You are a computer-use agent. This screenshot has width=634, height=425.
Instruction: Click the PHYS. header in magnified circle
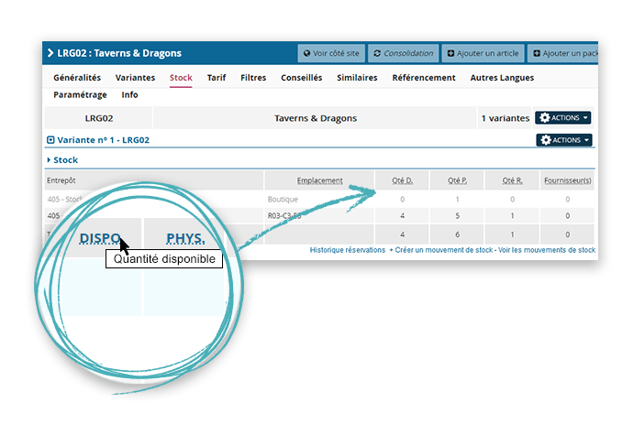[x=185, y=238]
